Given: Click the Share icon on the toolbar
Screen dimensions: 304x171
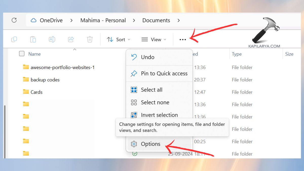Looking at the screenshot, I should tap(71, 39).
